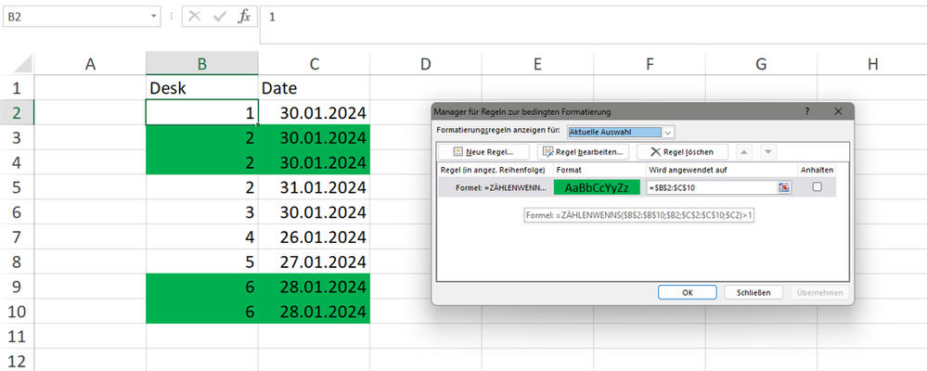Click the Select All corner triangle
This screenshot has height=371, width=927.
click(x=23, y=64)
